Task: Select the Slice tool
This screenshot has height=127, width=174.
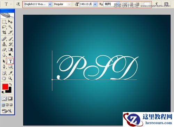Action: coord(10,32)
